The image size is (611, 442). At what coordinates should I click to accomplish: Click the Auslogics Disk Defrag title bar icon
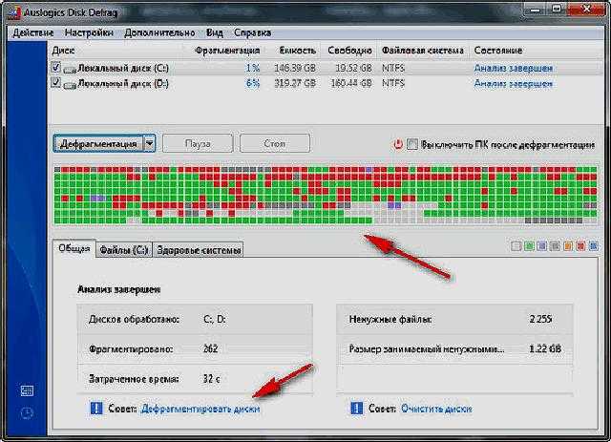pos(14,12)
